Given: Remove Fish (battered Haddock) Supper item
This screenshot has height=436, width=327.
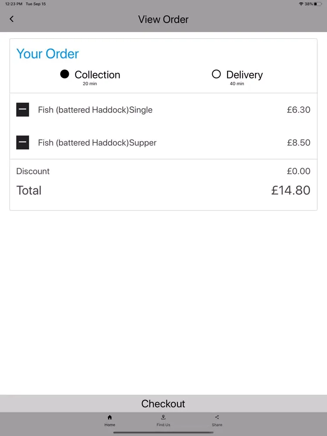Looking at the screenshot, I should pos(23,143).
